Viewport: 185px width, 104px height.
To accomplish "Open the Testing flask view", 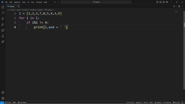I will pyautogui.click(x=3, y=36).
